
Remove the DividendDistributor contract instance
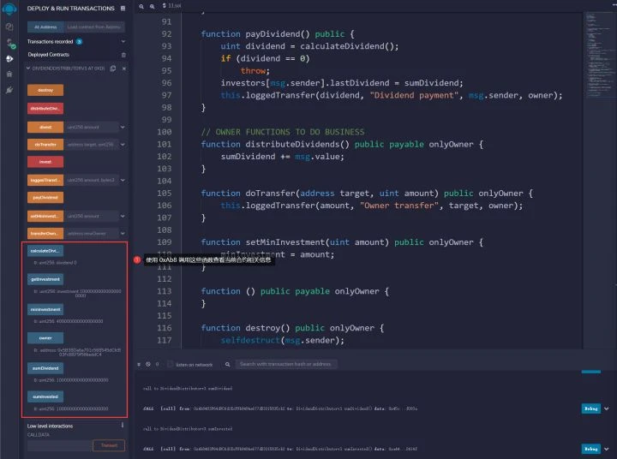(x=124, y=69)
